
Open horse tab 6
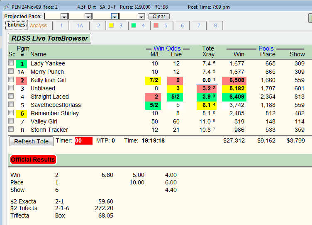click(x=182, y=26)
